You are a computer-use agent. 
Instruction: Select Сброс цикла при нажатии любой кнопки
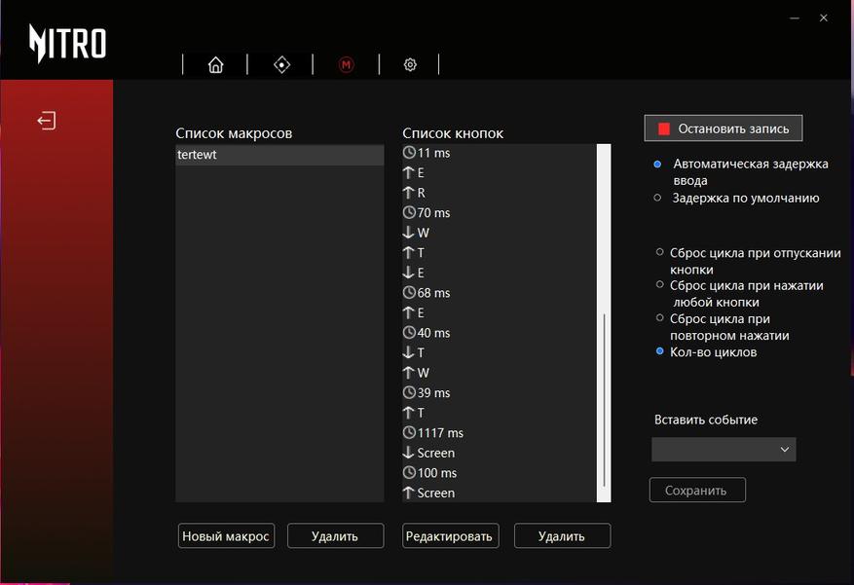[x=659, y=284]
